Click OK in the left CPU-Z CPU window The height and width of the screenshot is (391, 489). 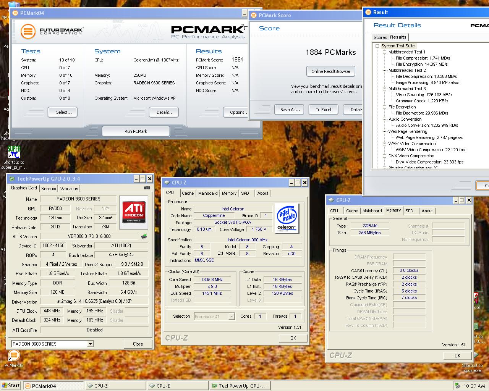pos(293,338)
